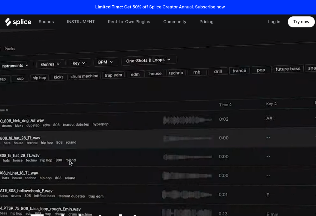This screenshot has height=216, width=316.
Task: Click the Splice logo
Action: 18,22
